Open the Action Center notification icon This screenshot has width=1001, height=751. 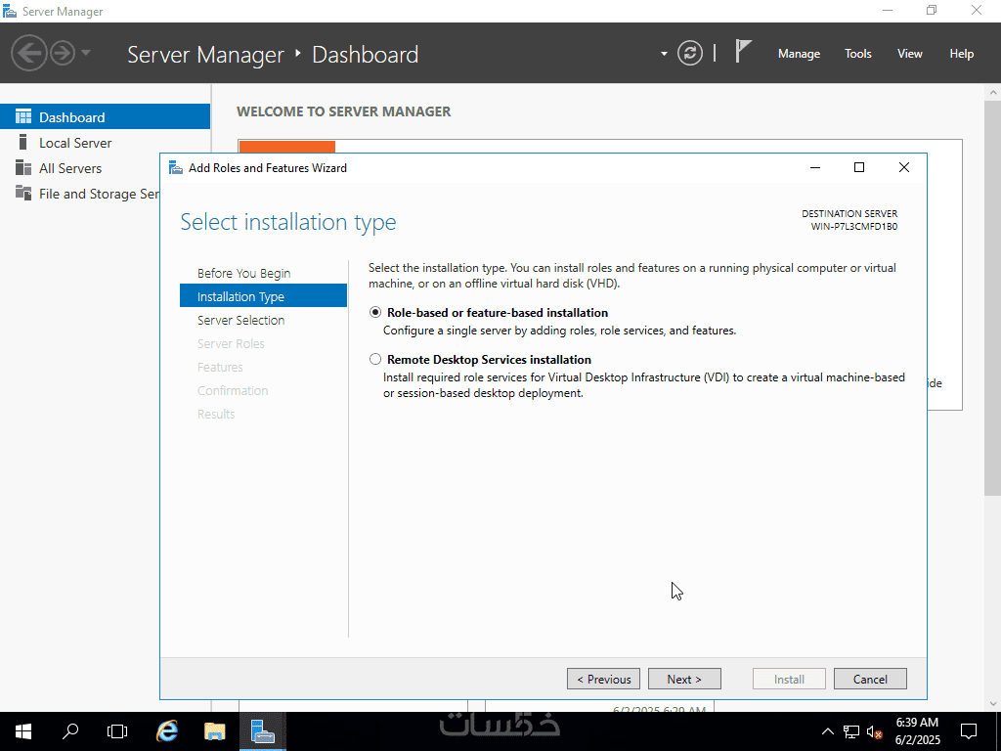click(x=969, y=731)
